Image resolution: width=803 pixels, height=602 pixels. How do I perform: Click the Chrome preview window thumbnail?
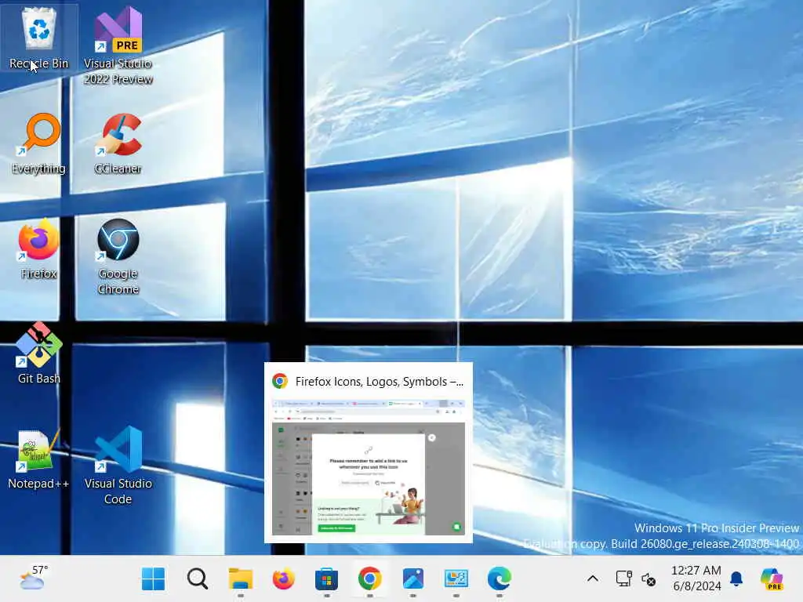point(369,467)
